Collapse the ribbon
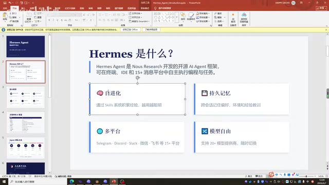329x185 pixels. click(x=326, y=26)
